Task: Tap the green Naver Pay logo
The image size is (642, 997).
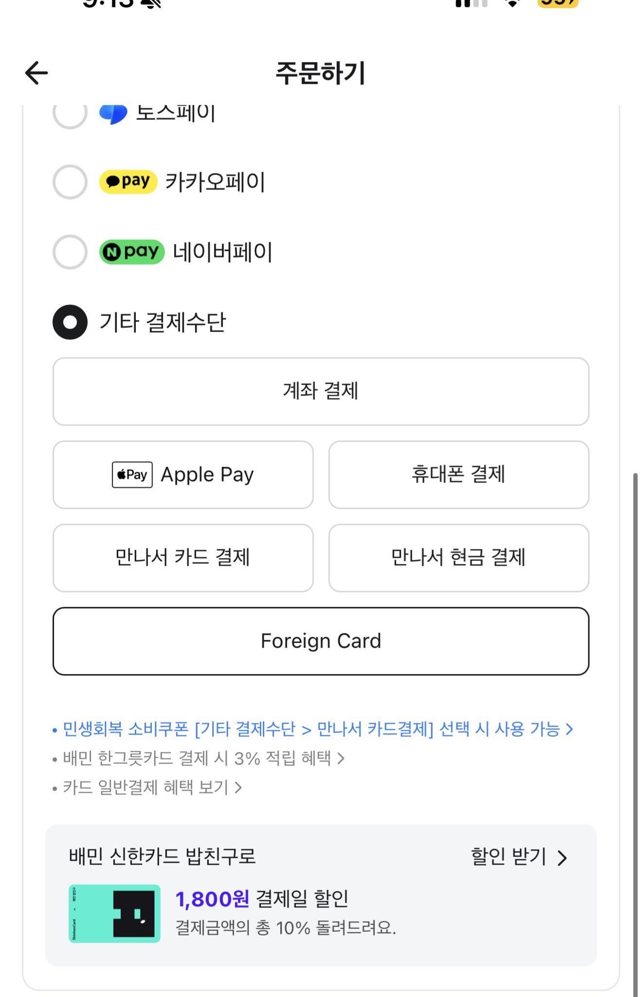Action: click(x=131, y=252)
